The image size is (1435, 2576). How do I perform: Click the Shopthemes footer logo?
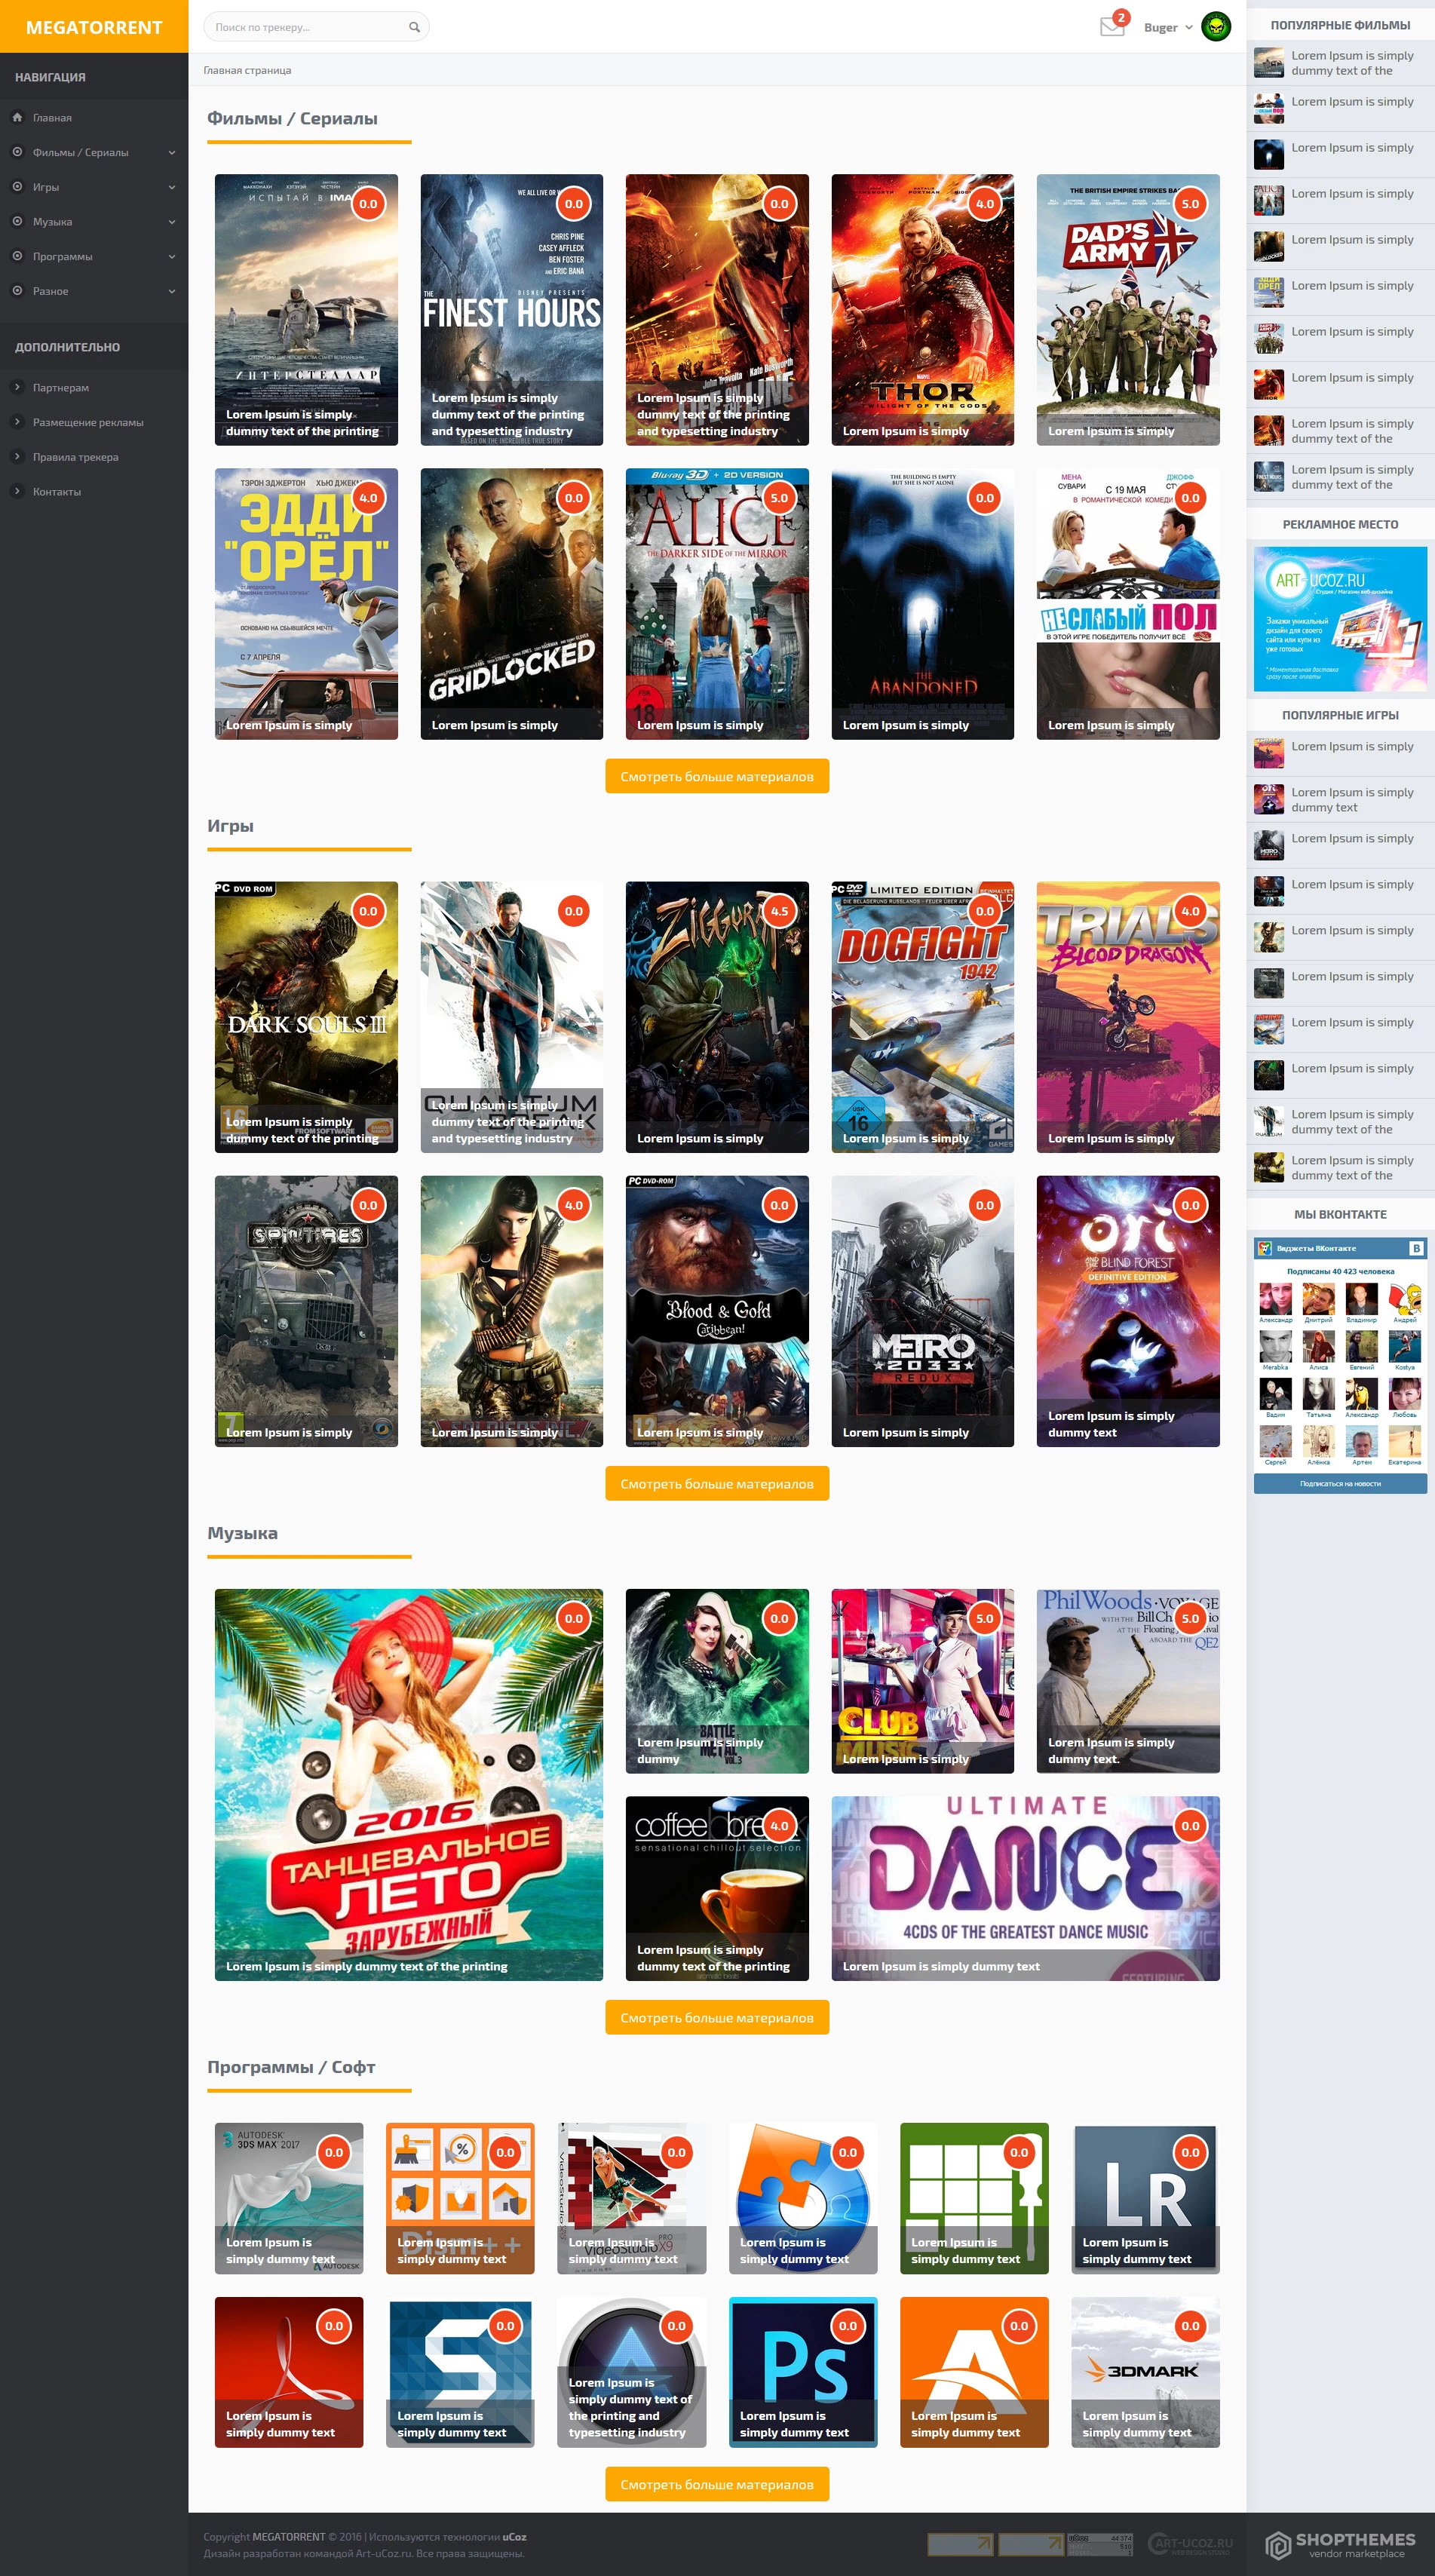[1341, 2544]
